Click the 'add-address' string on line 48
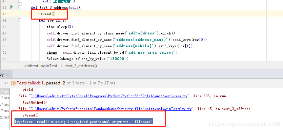This screenshot has width=283, height=130. 141,33
